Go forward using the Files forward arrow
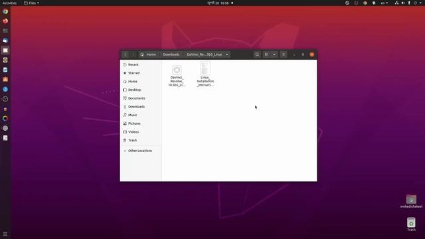 [133, 54]
